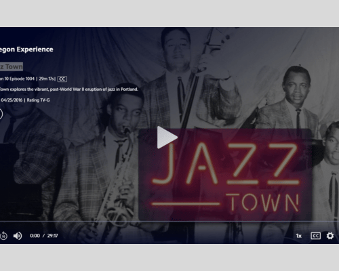
Task: Rewind ten seconds with the replay icon
Action: [3, 236]
